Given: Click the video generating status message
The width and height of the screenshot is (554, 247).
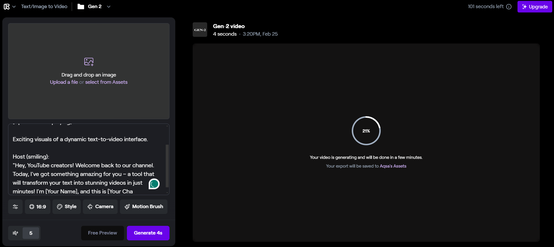Looking at the screenshot, I should pos(366,157).
